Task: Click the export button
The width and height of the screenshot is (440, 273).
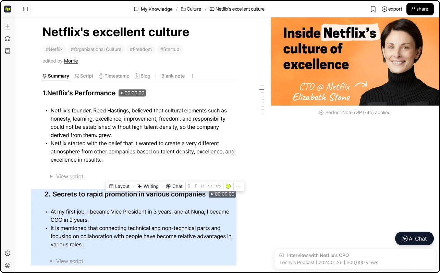Action: tap(392, 9)
